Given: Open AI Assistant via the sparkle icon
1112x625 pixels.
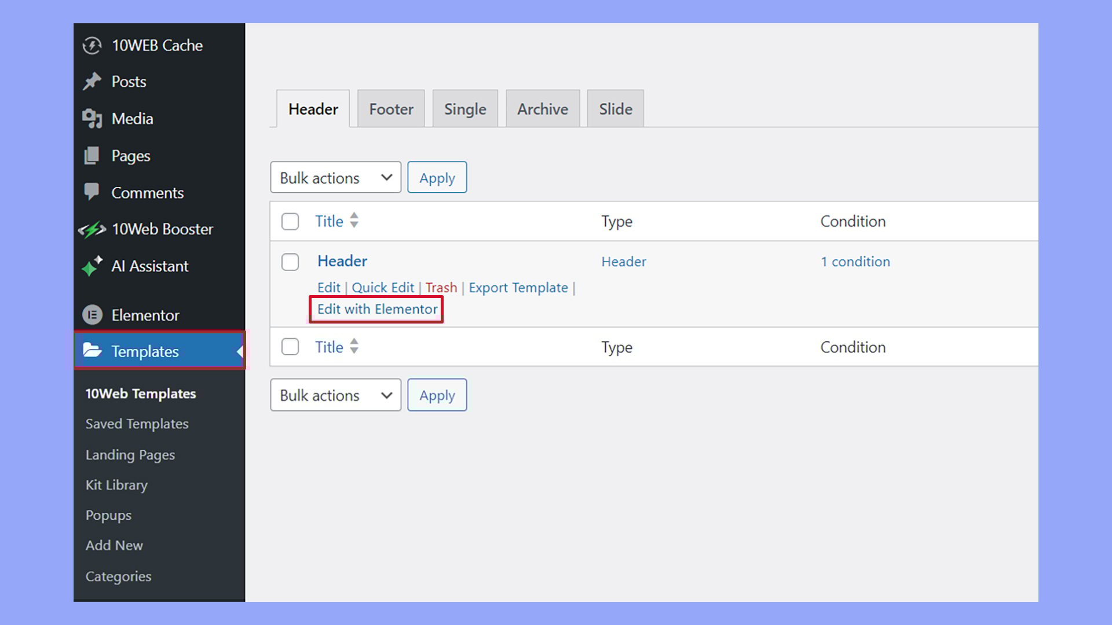Looking at the screenshot, I should [93, 266].
